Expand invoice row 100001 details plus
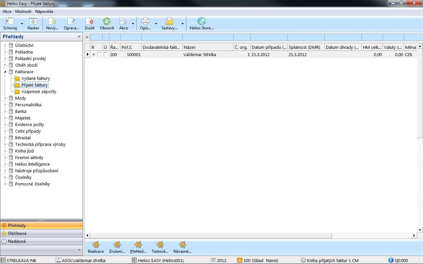The image size is (423, 264). [94, 54]
